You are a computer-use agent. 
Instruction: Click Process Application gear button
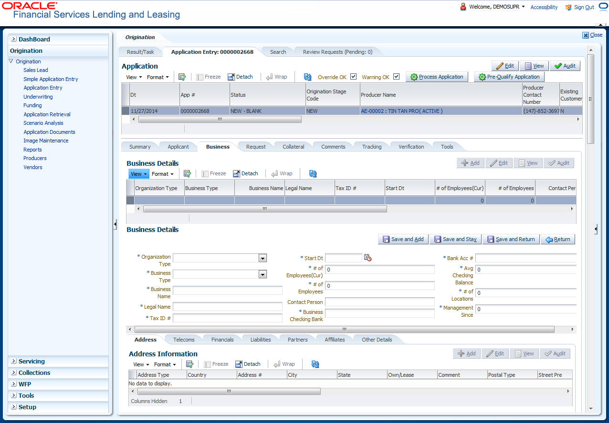coord(437,77)
